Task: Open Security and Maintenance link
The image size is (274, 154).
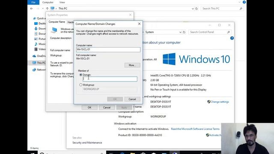Action: (x=87, y=142)
